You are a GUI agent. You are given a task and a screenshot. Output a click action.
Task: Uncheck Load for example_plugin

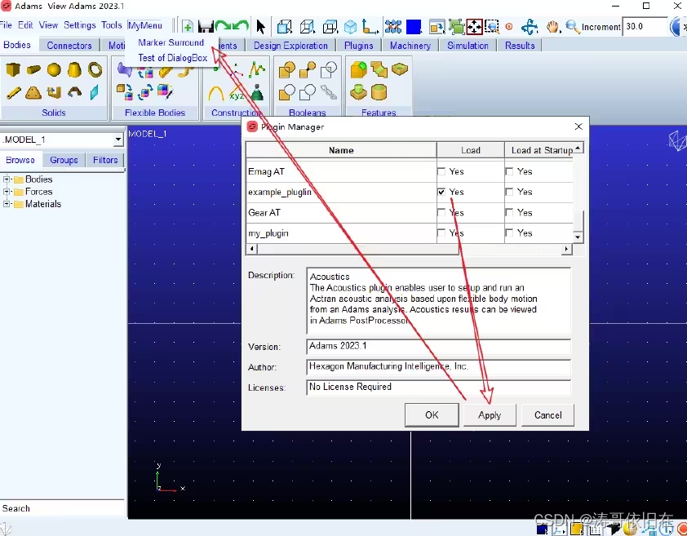click(x=441, y=192)
